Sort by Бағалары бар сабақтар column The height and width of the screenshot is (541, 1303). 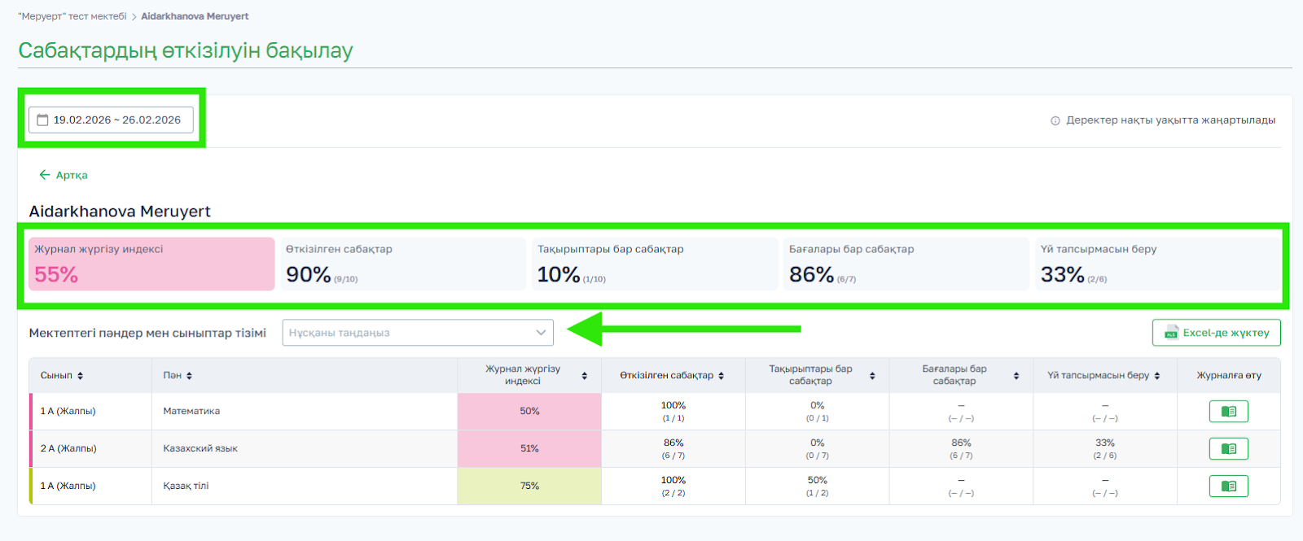pos(1016,376)
